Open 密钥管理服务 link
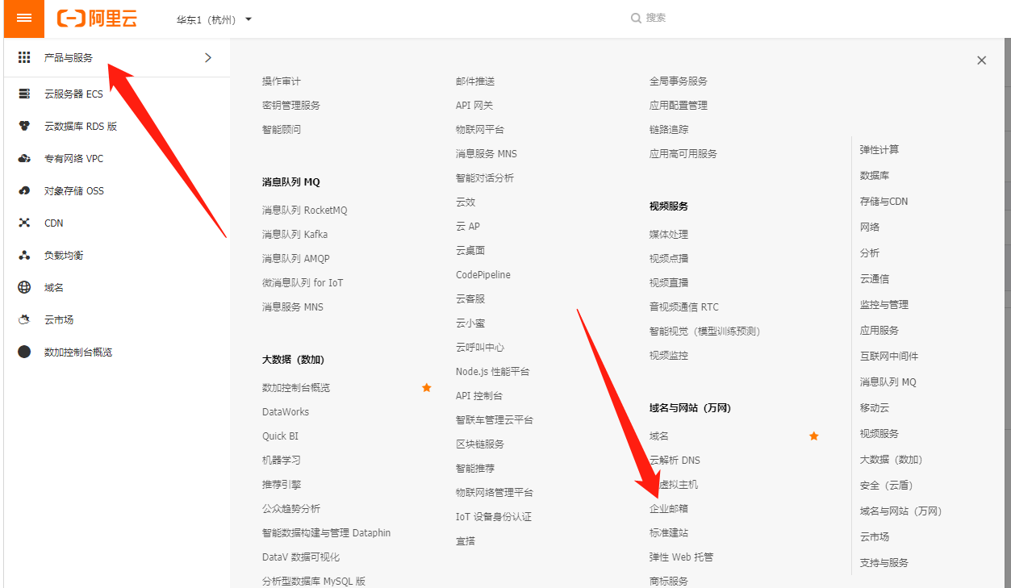The image size is (1011, 588). click(291, 106)
